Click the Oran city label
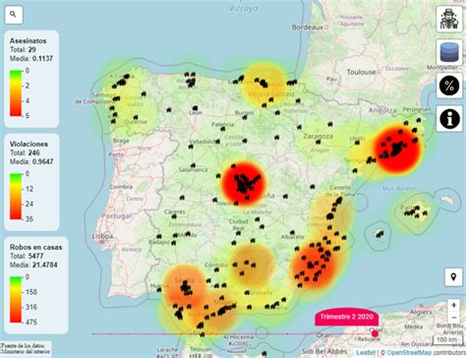Image resolution: width=466 pixels, height=358 pixels. [323, 335]
